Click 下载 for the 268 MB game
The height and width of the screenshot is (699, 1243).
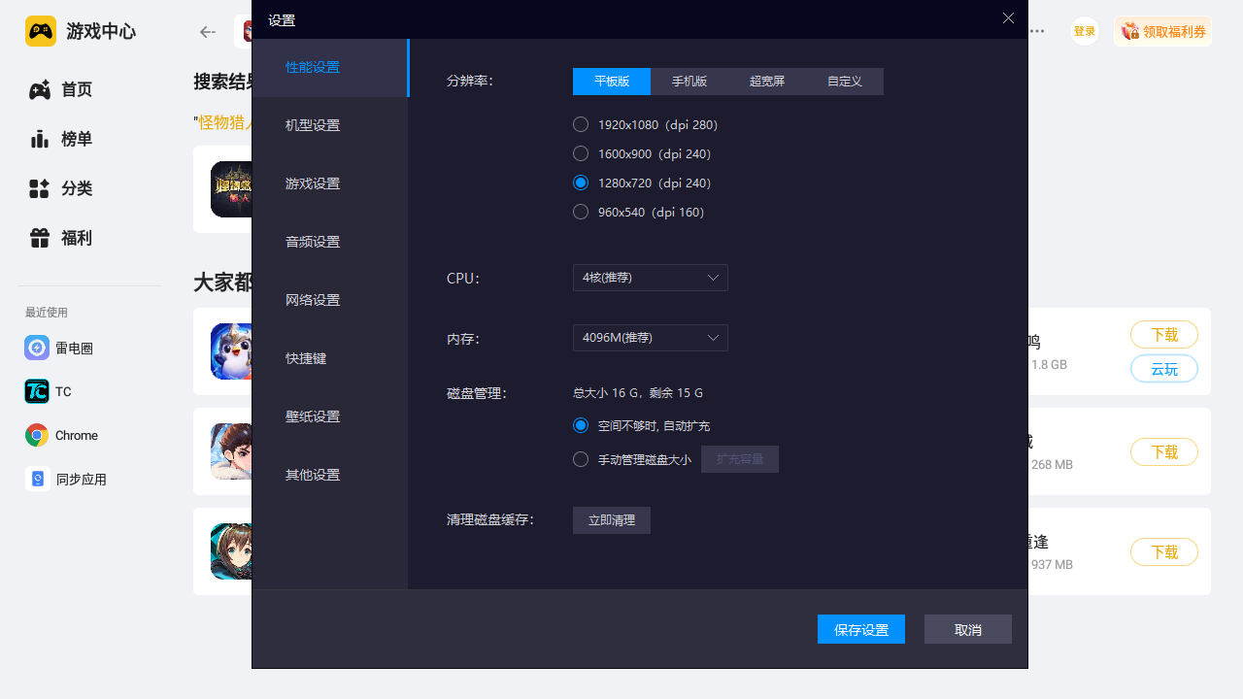[x=1164, y=451]
